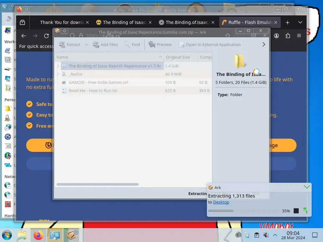323x242 pixels.
Task: Click the large folder icon in the Ark info panel
Action: (240, 61)
